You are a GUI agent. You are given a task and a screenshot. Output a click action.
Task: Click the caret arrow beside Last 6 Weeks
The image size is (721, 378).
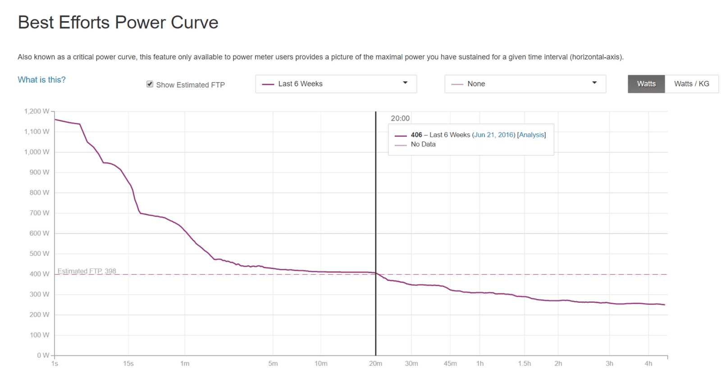(405, 83)
